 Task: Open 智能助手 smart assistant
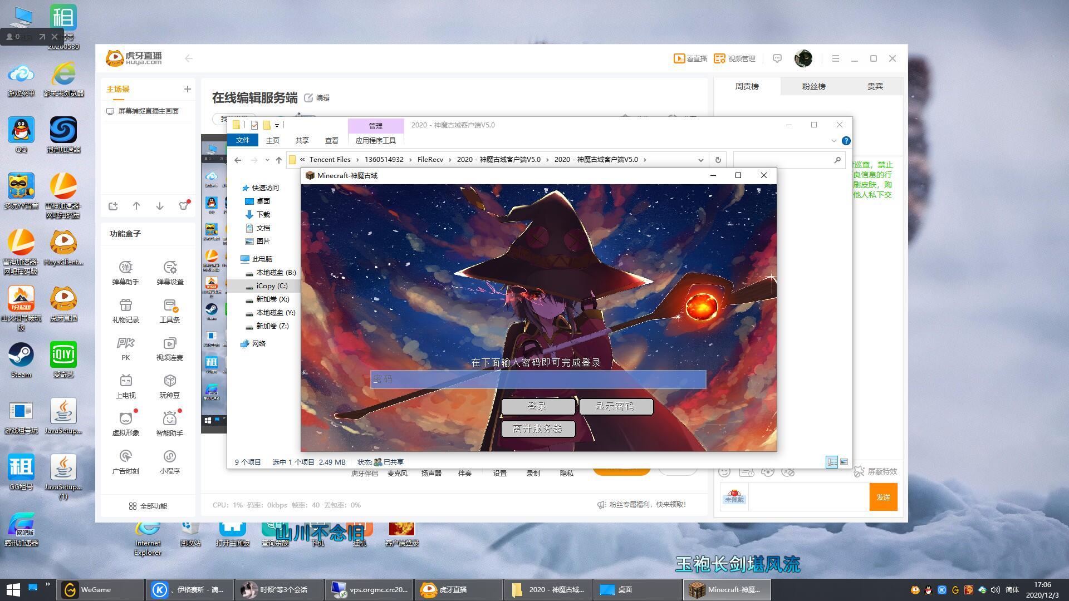pyautogui.click(x=170, y=423)
